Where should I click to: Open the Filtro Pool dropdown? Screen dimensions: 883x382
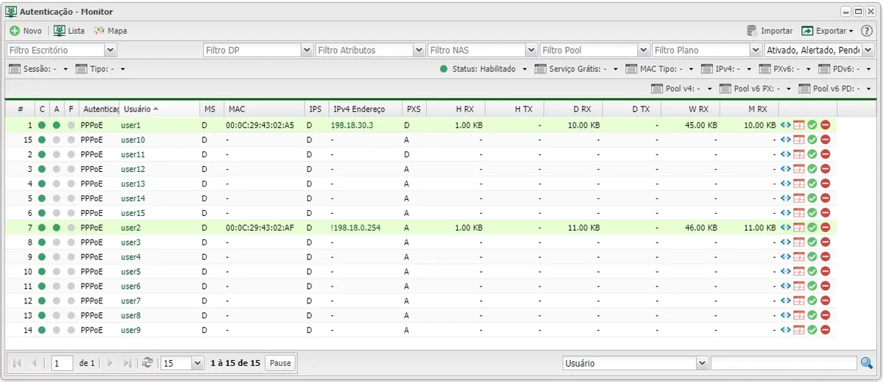pos(643,50)
